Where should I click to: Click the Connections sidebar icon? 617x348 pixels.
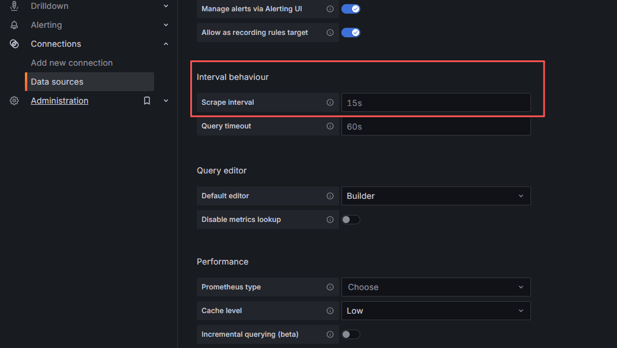coord(14,44)
